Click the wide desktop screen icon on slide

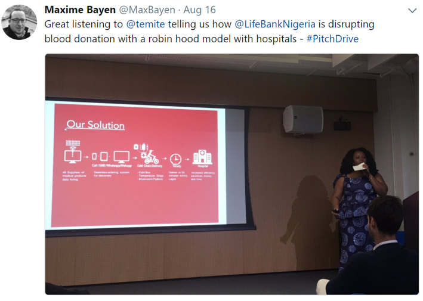click(121, 157)
